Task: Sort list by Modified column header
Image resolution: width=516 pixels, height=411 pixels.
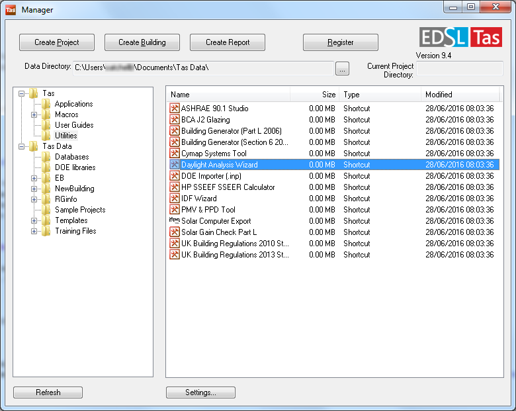Action: 460,95
